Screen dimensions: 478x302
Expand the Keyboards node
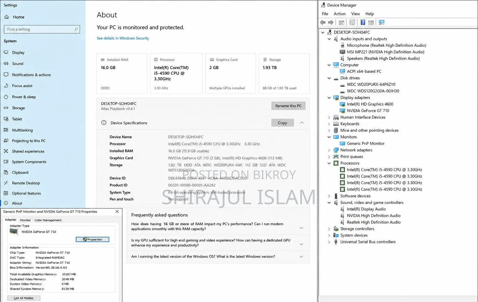(x=329, y=124)
